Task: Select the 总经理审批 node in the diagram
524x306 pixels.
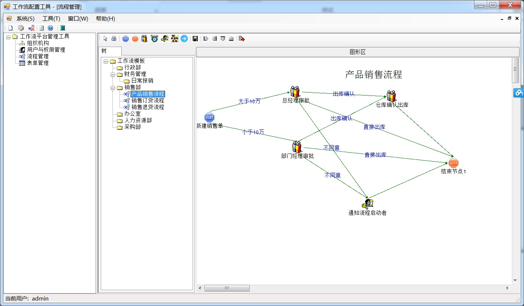Action: coord(295,92)
